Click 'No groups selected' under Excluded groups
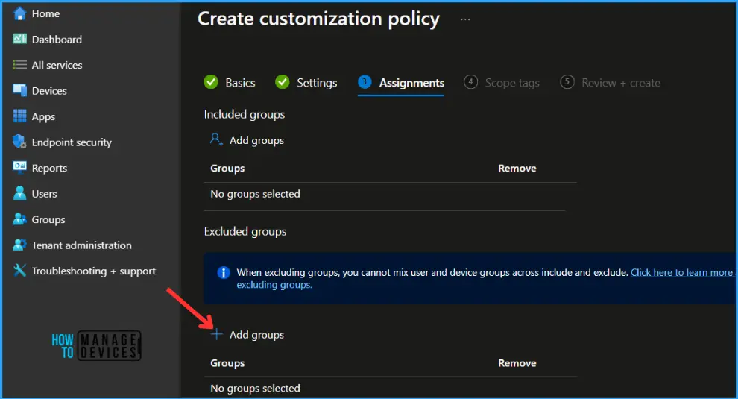Screen dimensions: 738x399 pyautogui.click(x=255, y=388)
